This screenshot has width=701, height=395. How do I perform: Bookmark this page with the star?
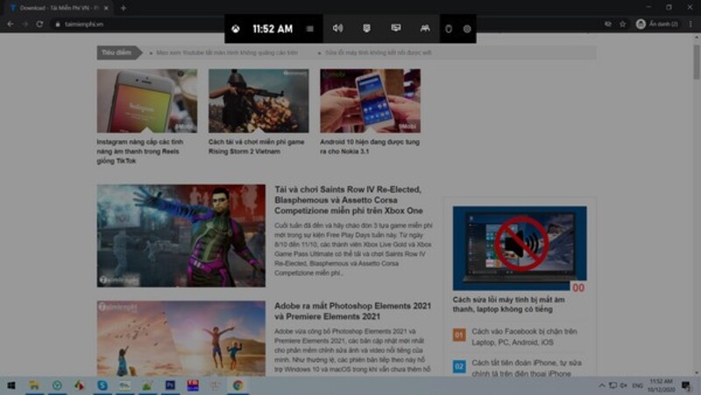click(622, 25)
